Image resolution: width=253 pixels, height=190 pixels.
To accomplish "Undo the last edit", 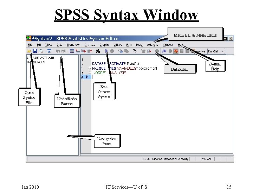I will (x=58, y=51).
